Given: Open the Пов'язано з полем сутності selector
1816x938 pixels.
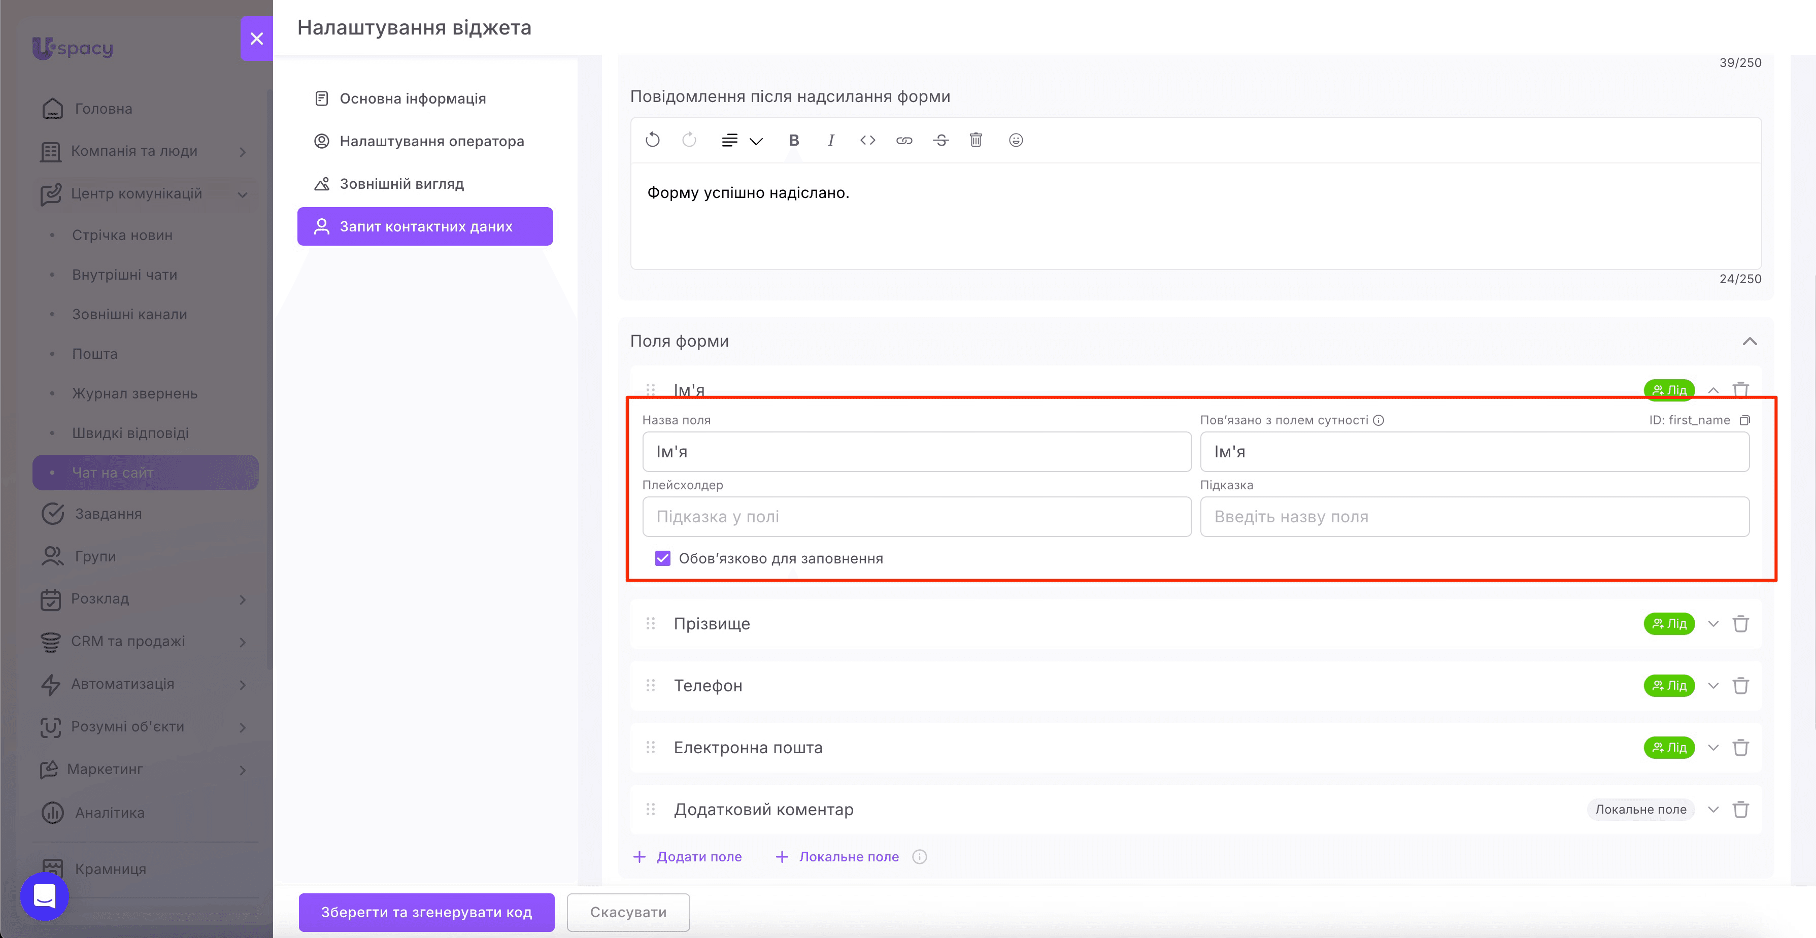Looking at the screenshot, I should tap(1474, 452).
